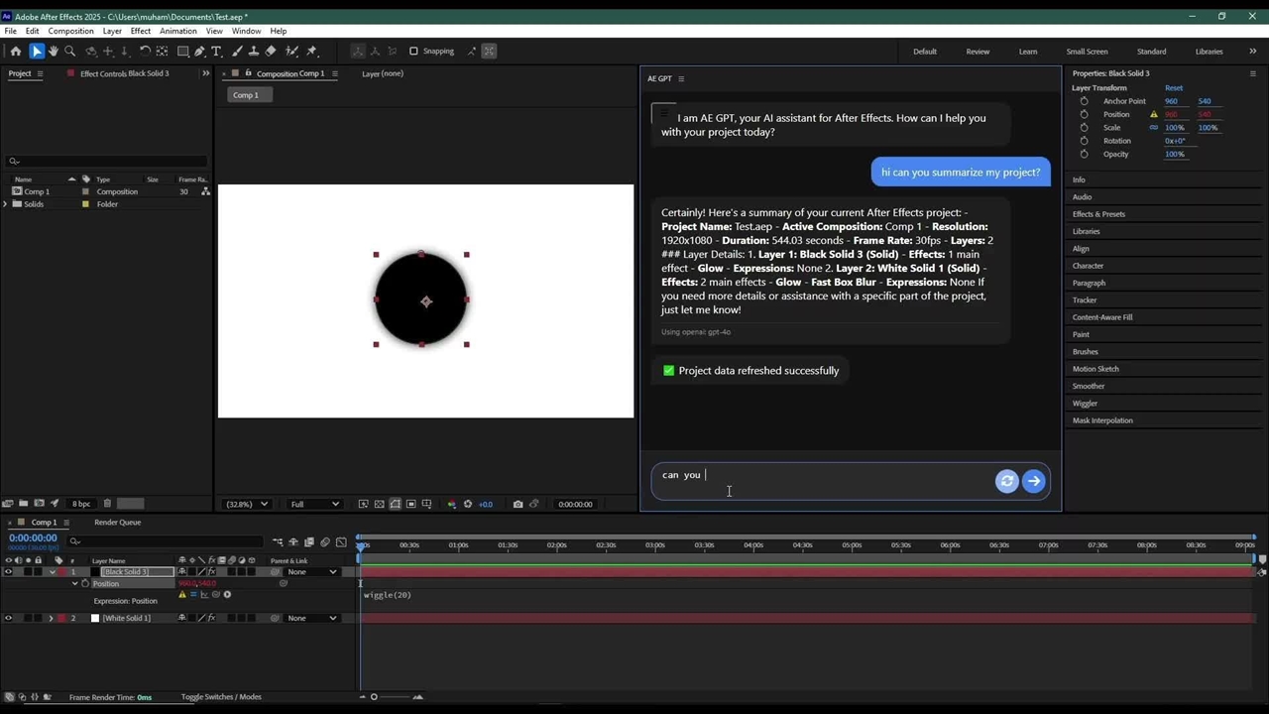This screenshot has height=714, width=1269.
Task: Open the Composition menu
Action: pos(70,31)
